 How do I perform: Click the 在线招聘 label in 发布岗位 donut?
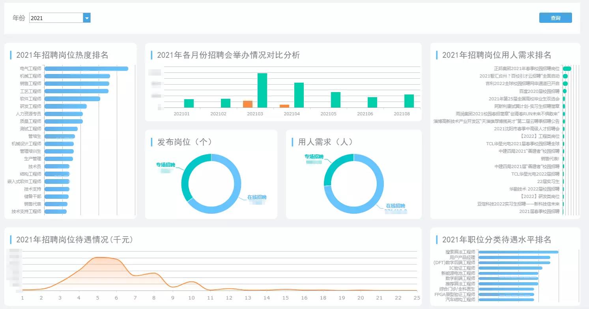[257, 197]
